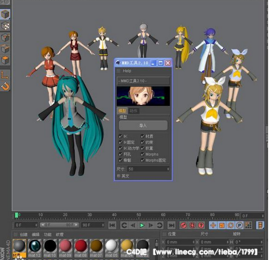Uncheck the 约束 checkbox
This screenshot has height=260, width=270.
click(x=143, y=142)
